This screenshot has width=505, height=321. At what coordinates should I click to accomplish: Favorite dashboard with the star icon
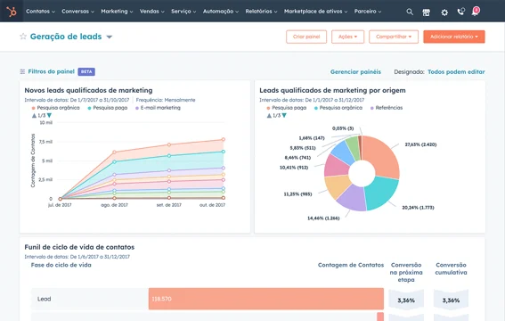click(23, 37)
